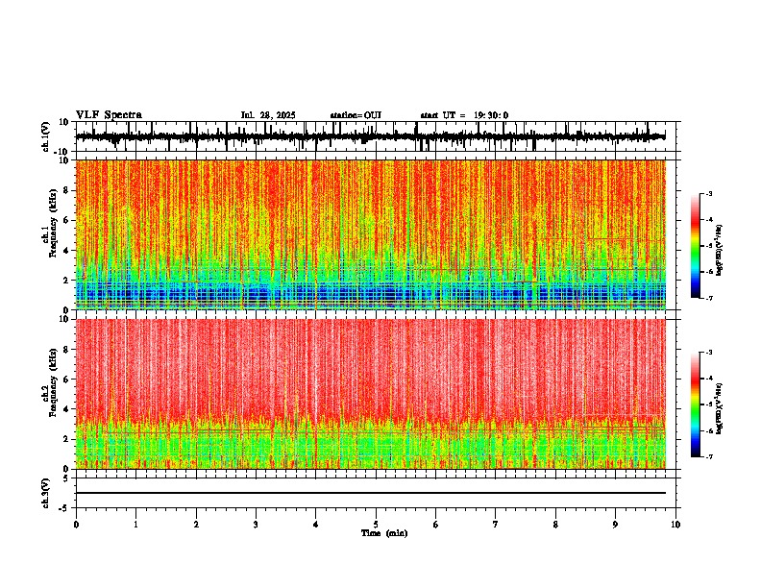Click the time axis end label "10"
The height and width of the screenshot is (588, 761).
point(675,525)
